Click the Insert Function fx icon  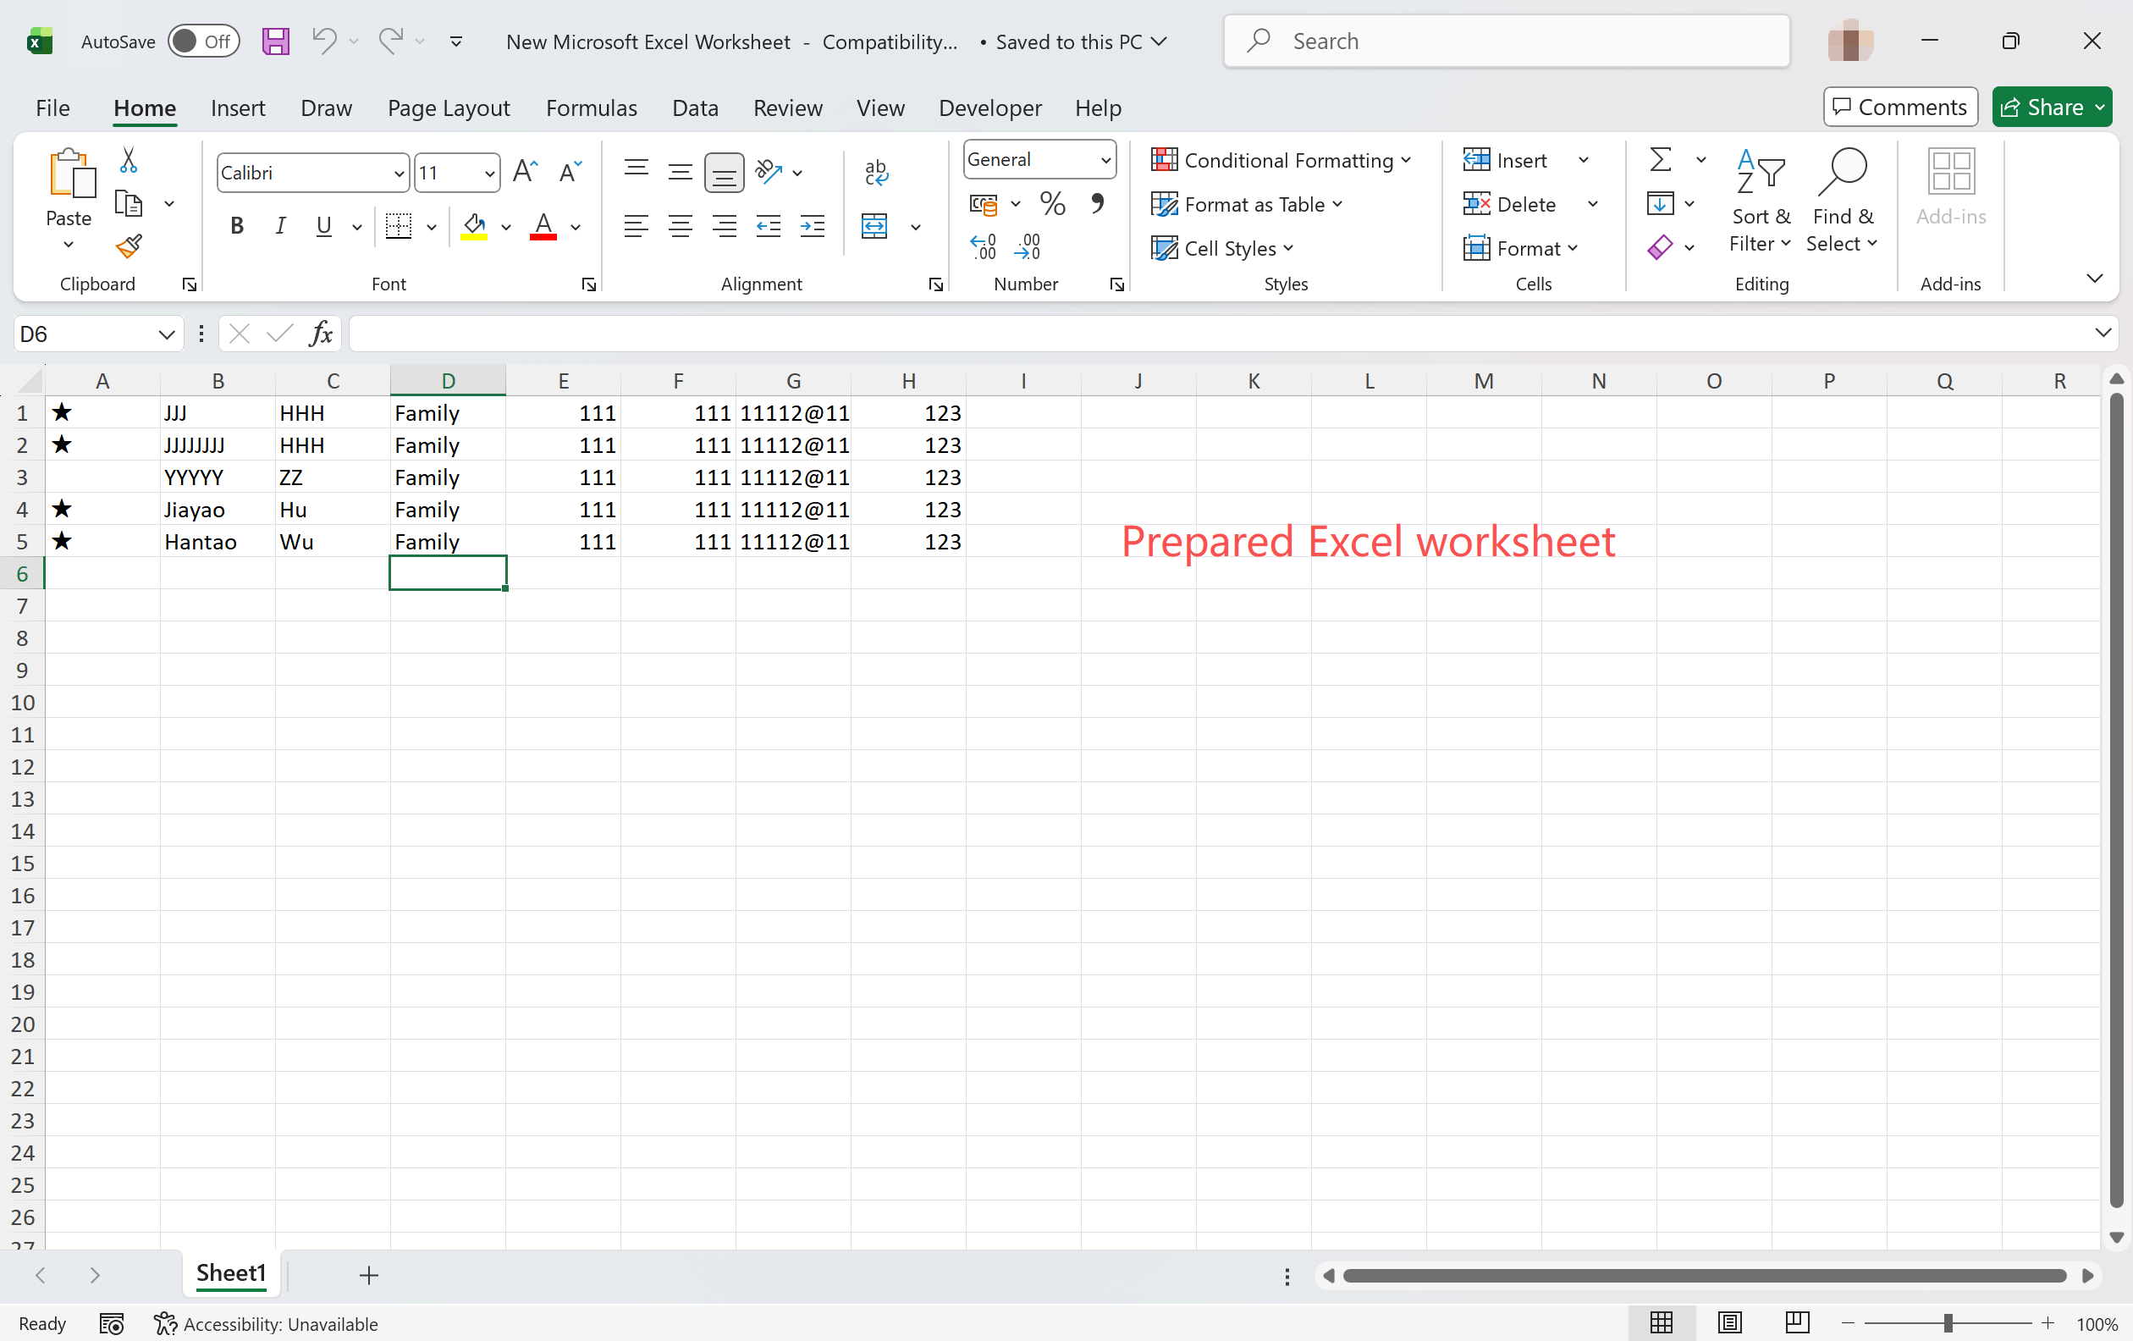pyautogui.click(x=321, y=334)
